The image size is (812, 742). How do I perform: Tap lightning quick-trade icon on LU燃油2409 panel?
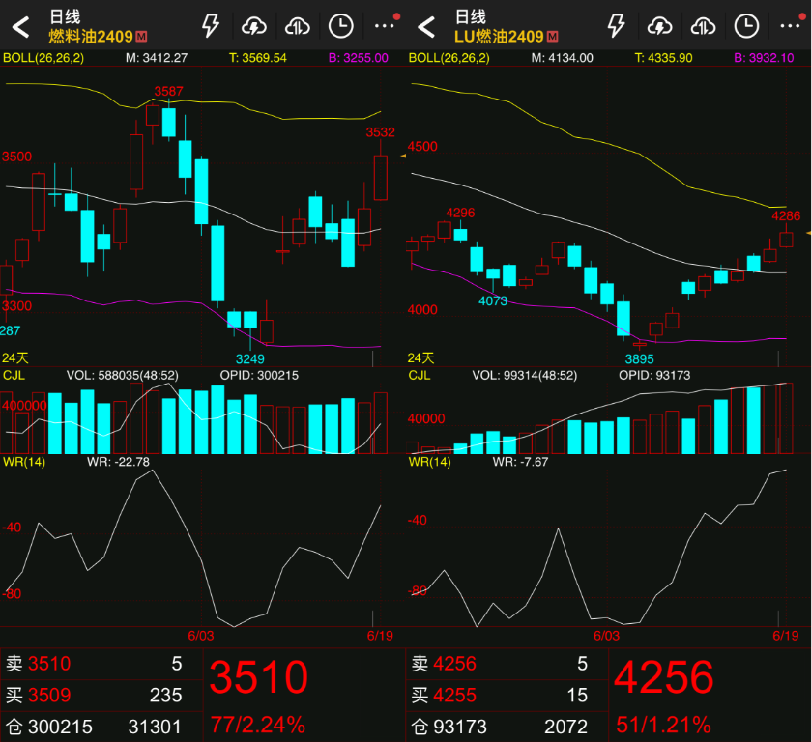[616, 26]
